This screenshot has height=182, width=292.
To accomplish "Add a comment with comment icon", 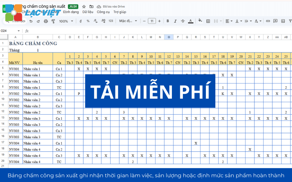I will 275,21.
